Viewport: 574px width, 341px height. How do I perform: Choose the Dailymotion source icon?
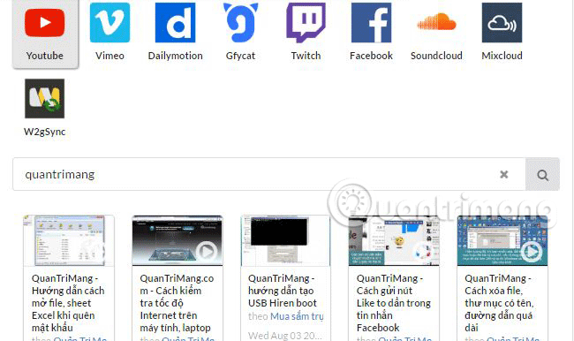[x=176, y=23]
